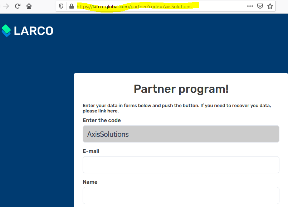This screenshot has height=207, width=288.
Task: Go to browser home page icon
Action: coord(29,6)
